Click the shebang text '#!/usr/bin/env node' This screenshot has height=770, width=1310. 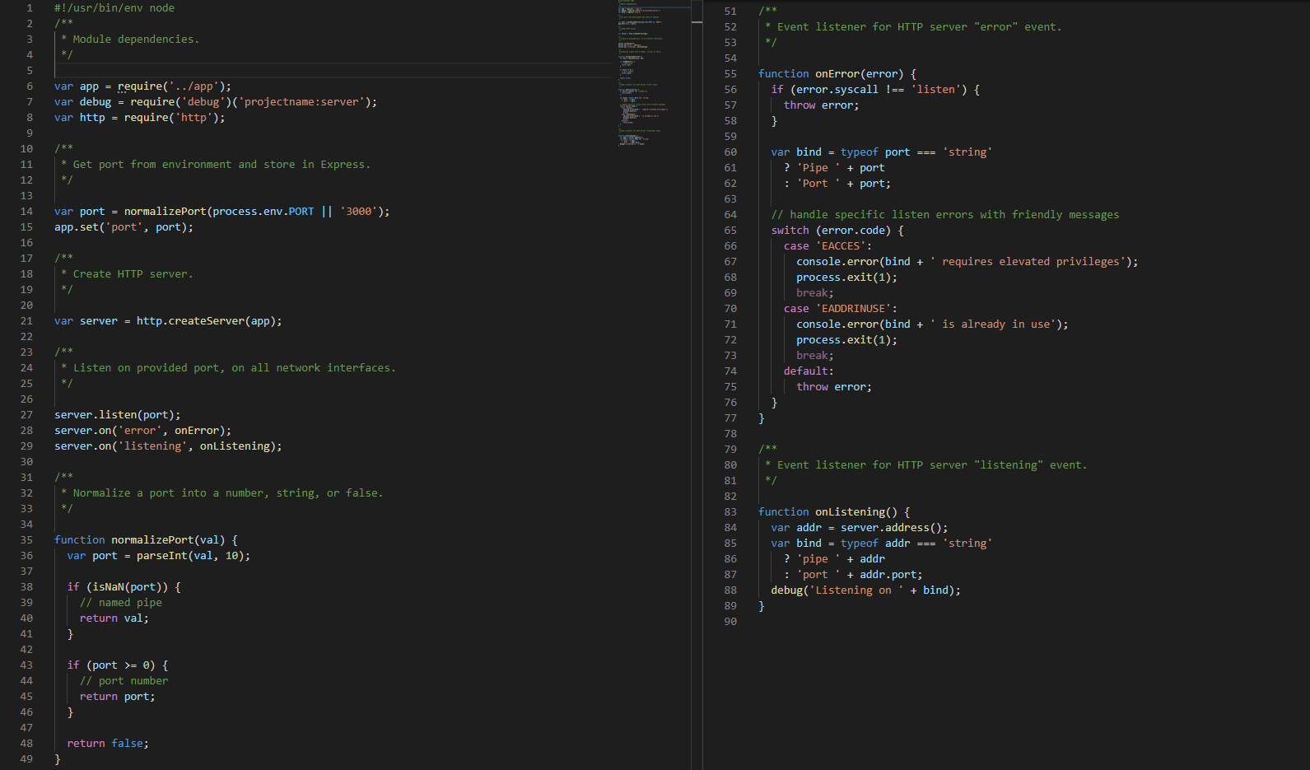tap(114, 7)
